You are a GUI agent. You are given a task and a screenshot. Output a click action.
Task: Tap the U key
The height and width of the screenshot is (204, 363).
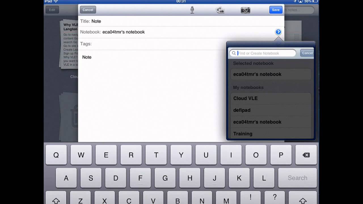click(x=206, y=155)
